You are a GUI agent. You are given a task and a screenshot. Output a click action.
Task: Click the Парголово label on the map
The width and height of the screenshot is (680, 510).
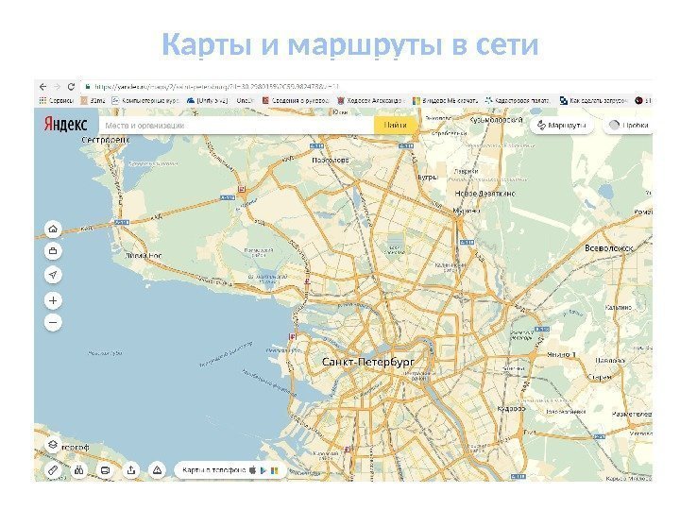click(x=331, y=160)
